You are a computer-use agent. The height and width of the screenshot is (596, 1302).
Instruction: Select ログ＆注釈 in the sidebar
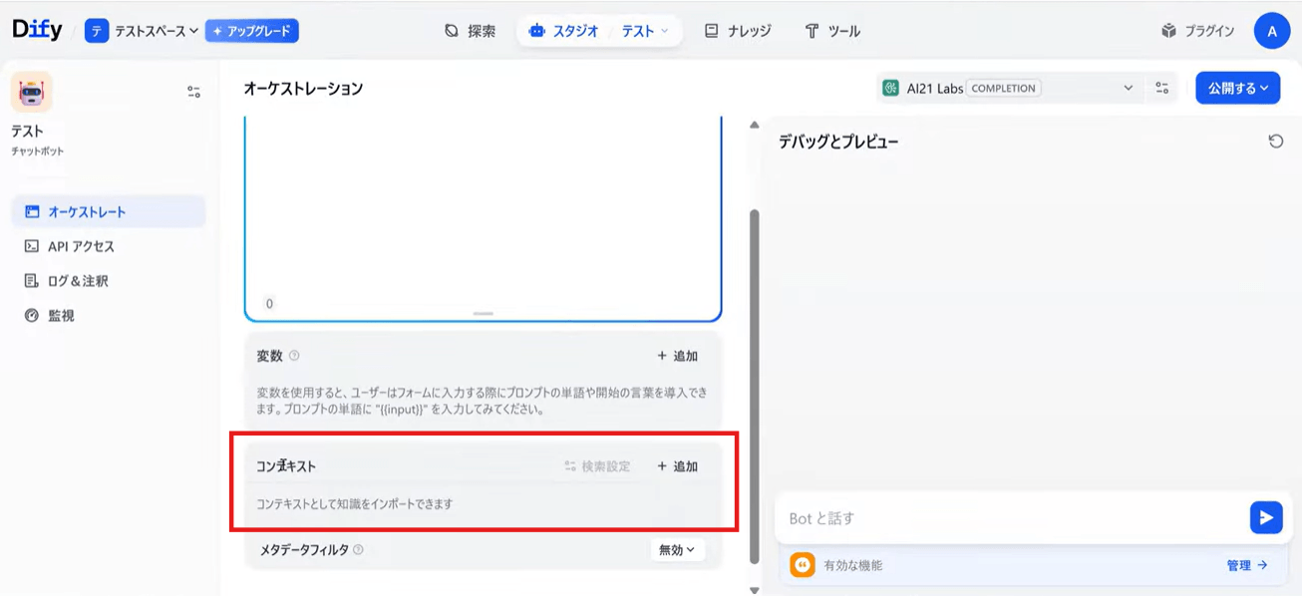[108, 281]
